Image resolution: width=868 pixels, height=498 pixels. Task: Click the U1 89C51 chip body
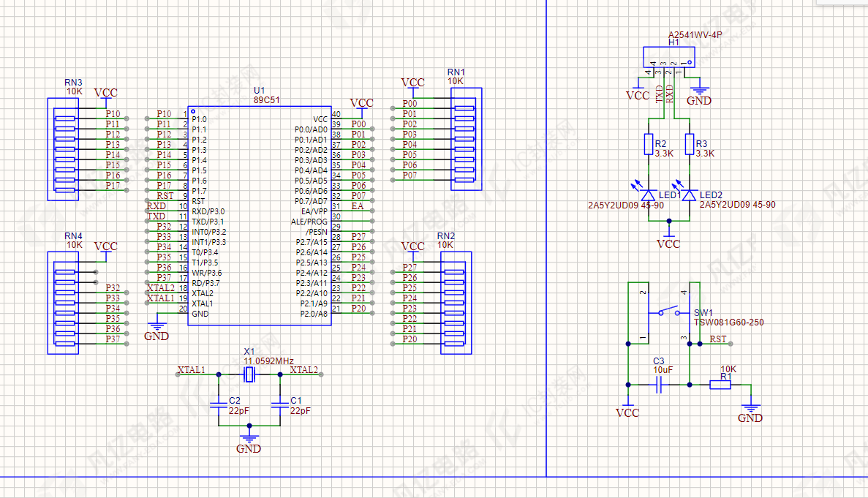pos(260,216)
